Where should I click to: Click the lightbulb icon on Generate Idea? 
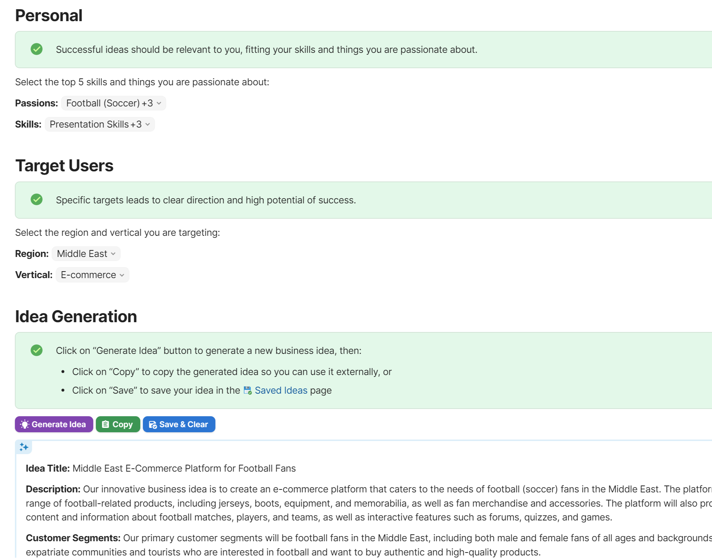click(x=25, y=424)
